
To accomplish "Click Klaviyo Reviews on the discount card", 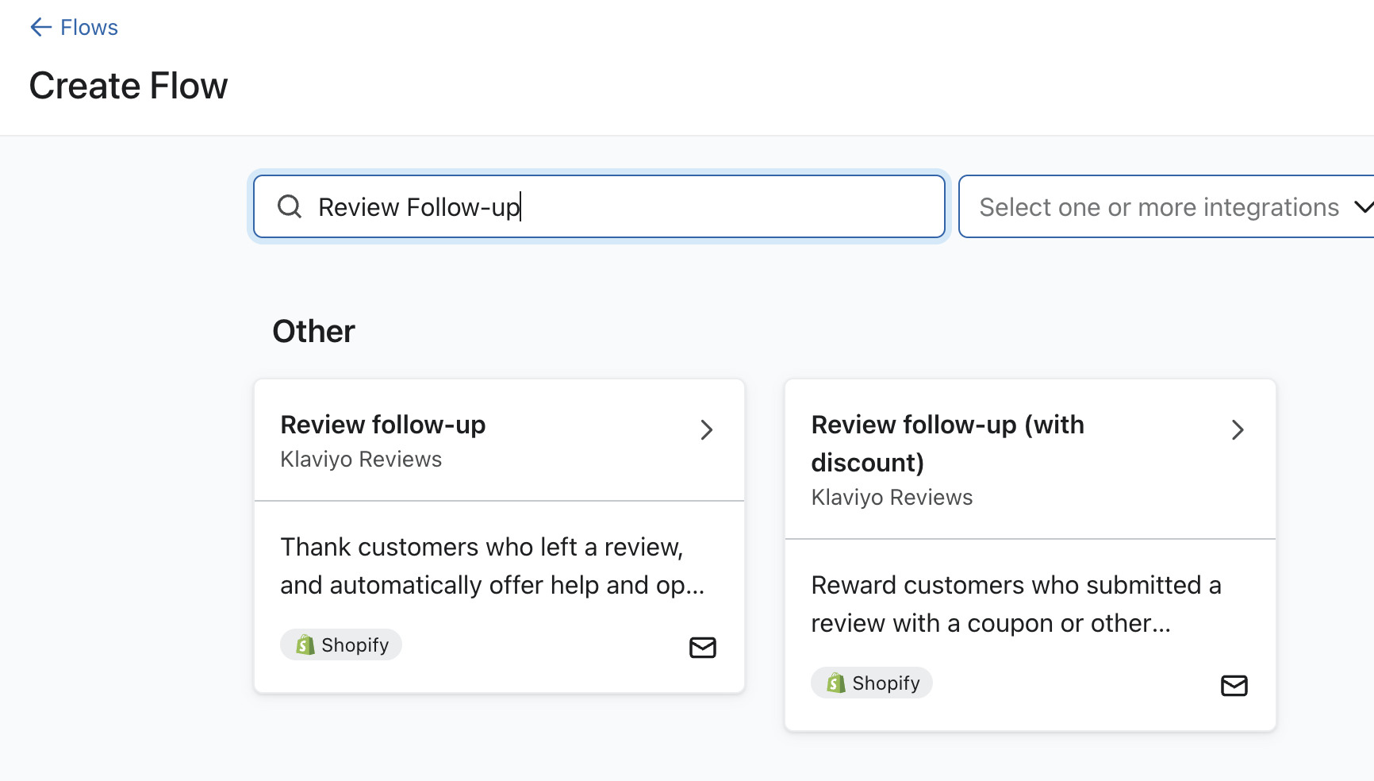I will pos(891,497).
